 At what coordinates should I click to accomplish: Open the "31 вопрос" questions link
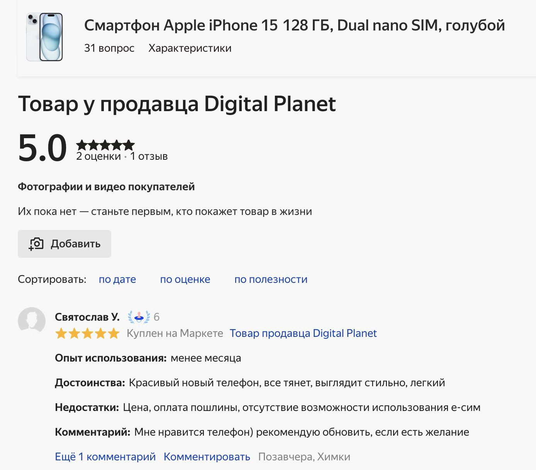click(109, 48)
